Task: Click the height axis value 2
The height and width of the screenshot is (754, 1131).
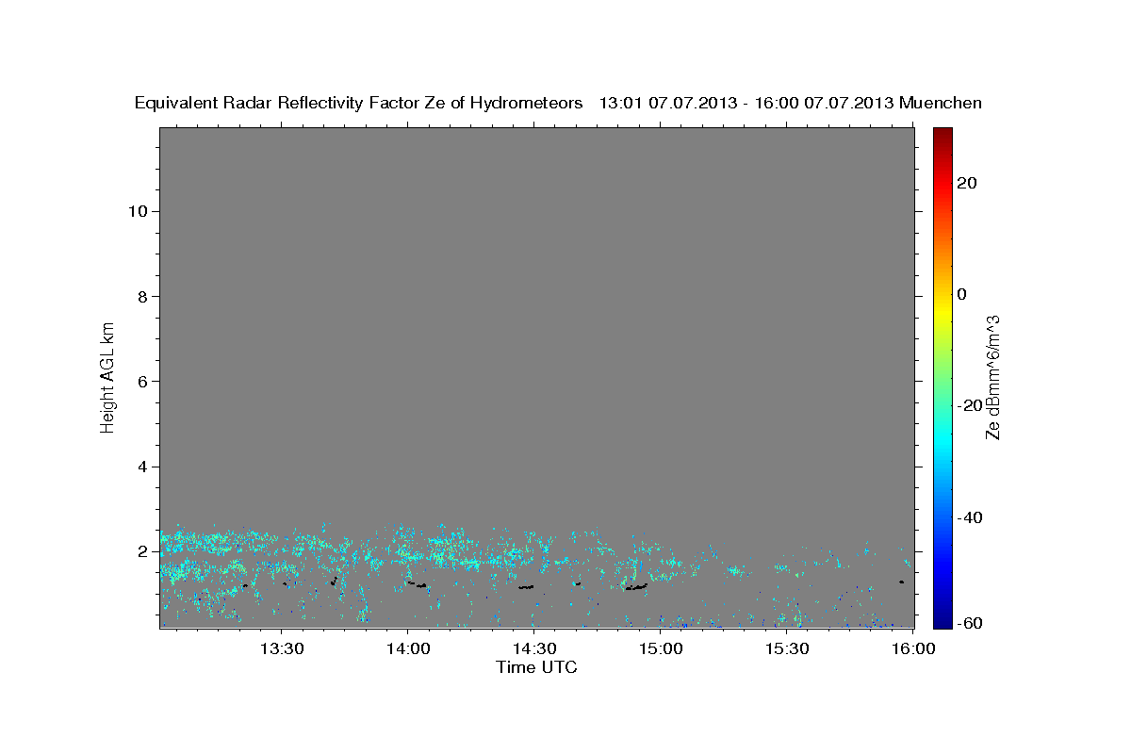Action: click(141, 551)
